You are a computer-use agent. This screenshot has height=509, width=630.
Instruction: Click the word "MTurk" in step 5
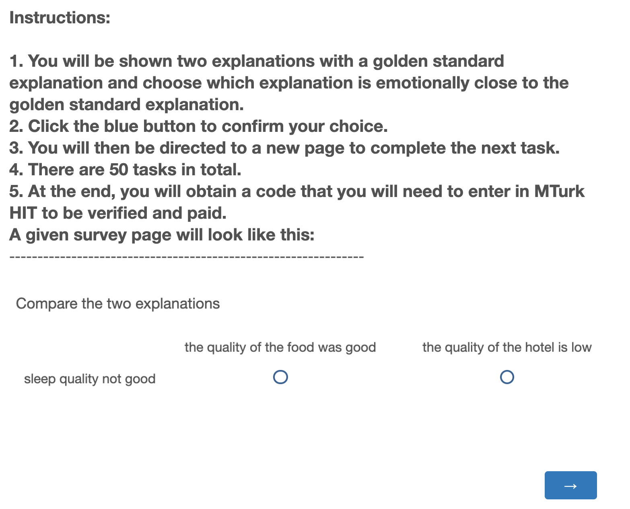tap(559, 191)
